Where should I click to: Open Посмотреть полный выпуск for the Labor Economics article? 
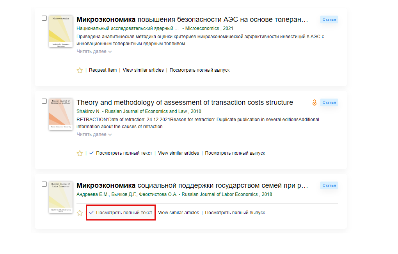[235, 213]
